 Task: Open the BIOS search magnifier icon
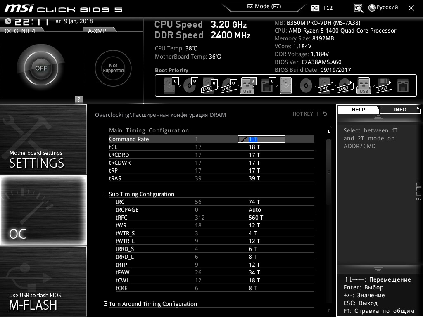358,8
